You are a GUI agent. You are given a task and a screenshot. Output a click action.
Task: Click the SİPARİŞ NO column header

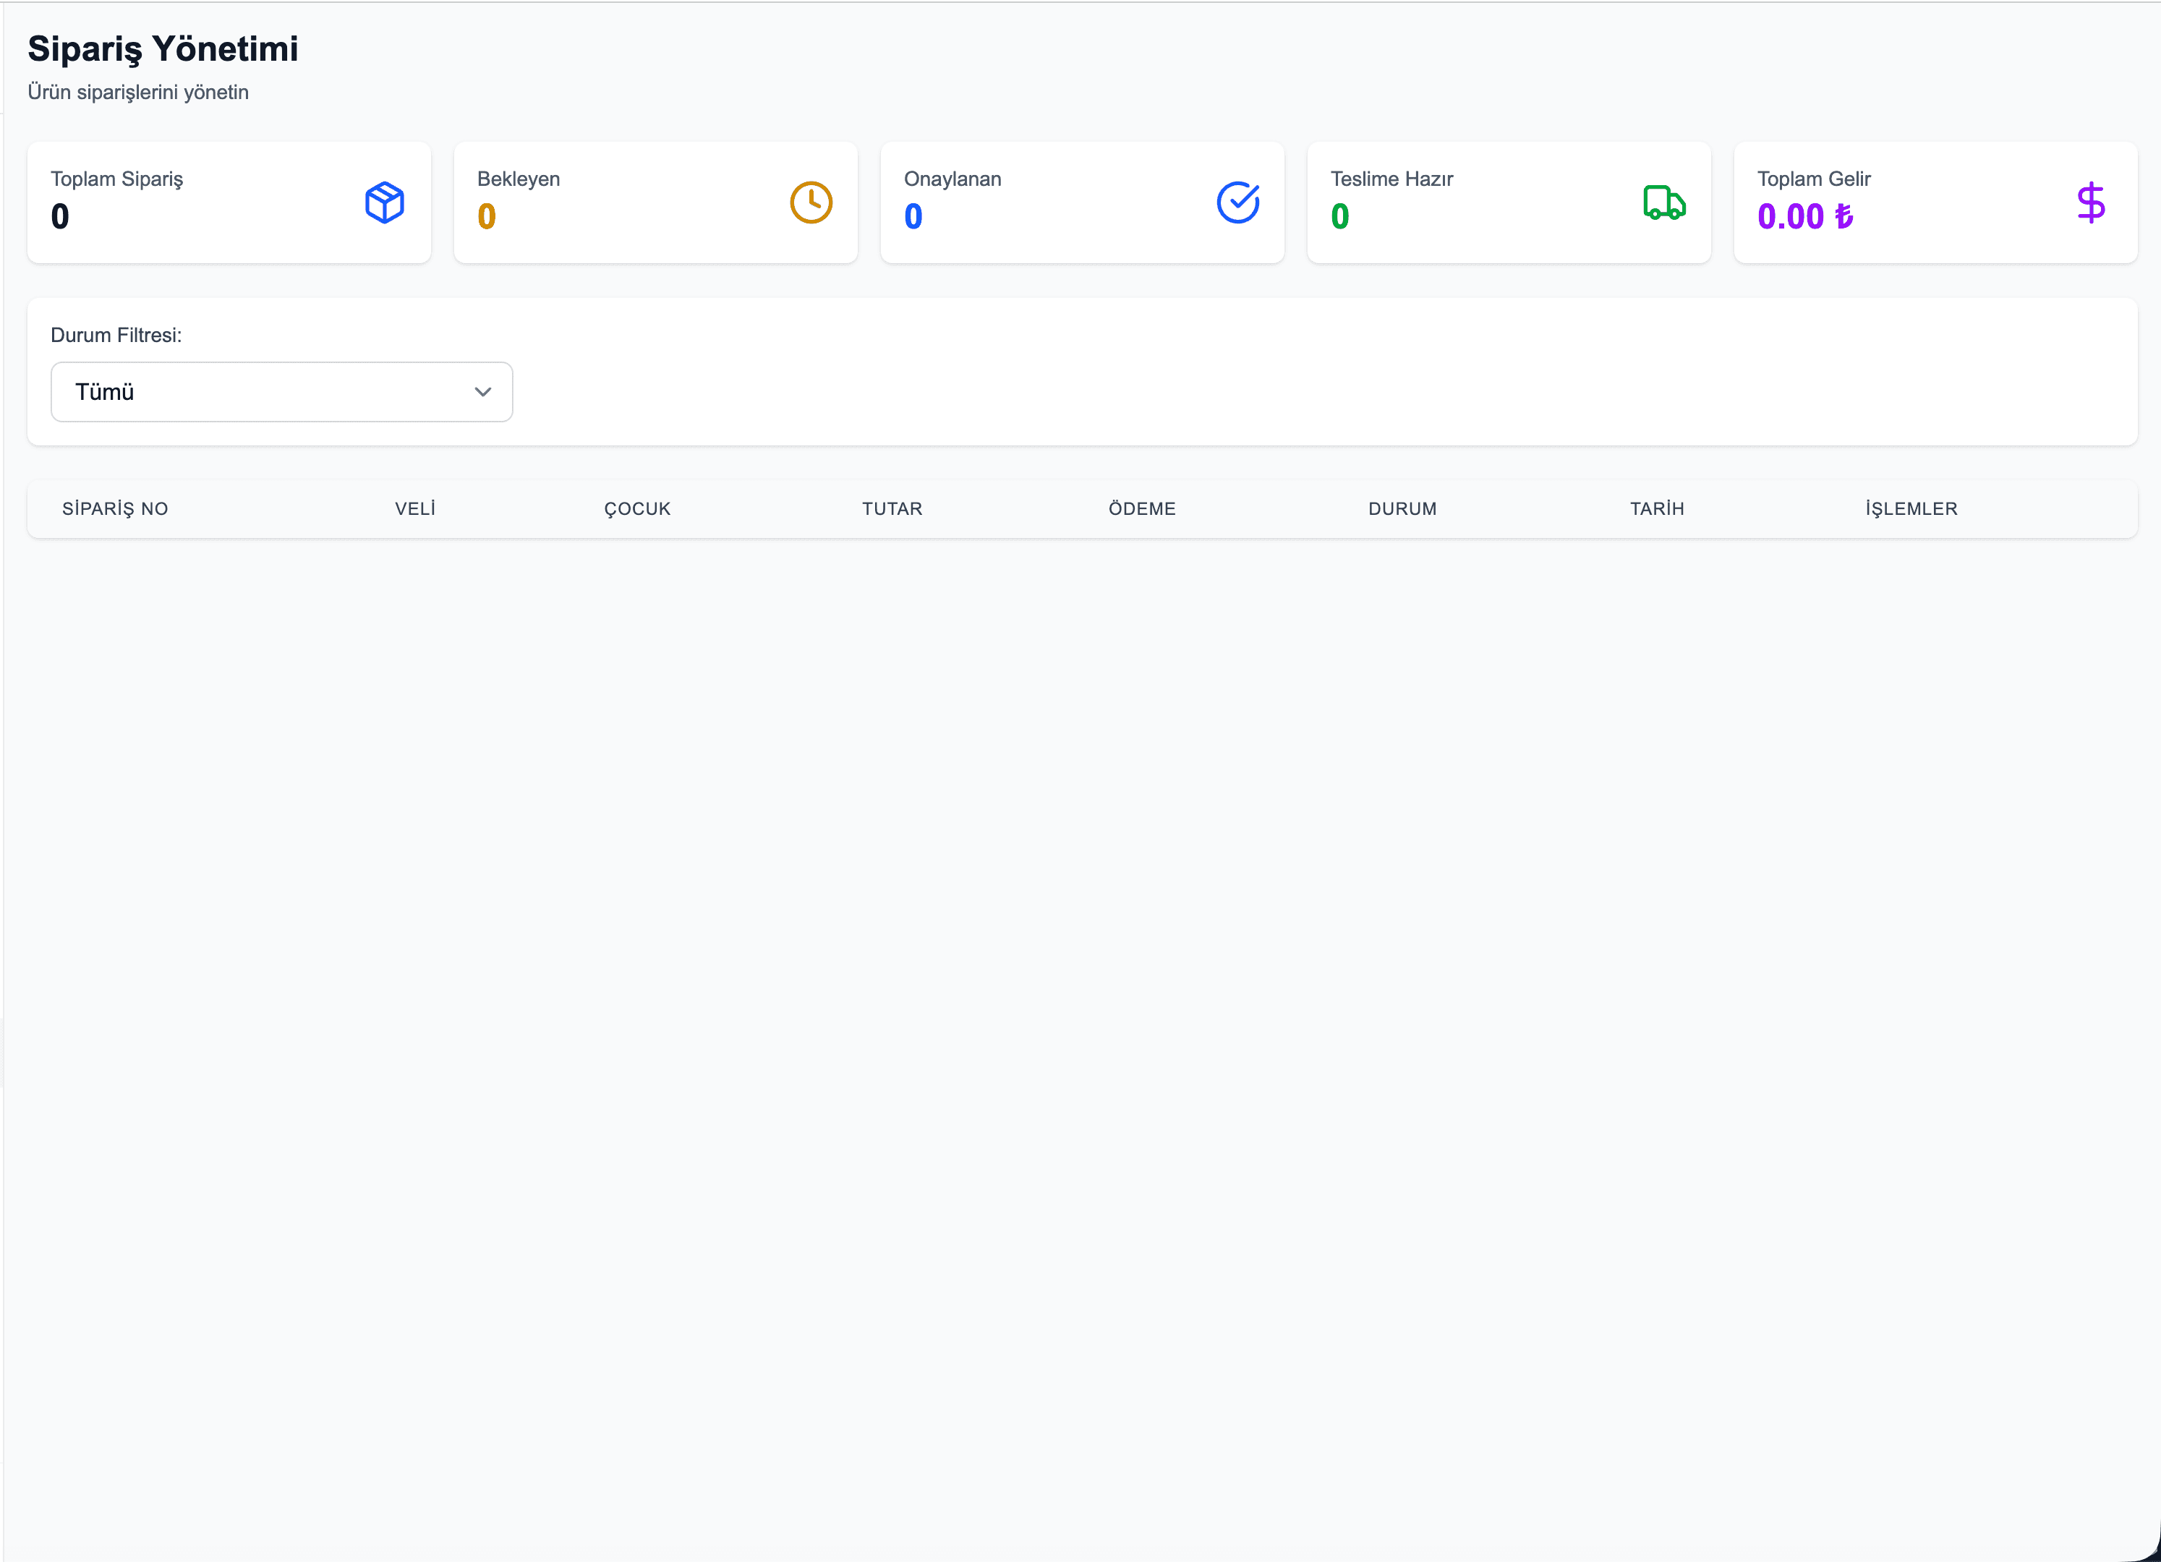115,508
